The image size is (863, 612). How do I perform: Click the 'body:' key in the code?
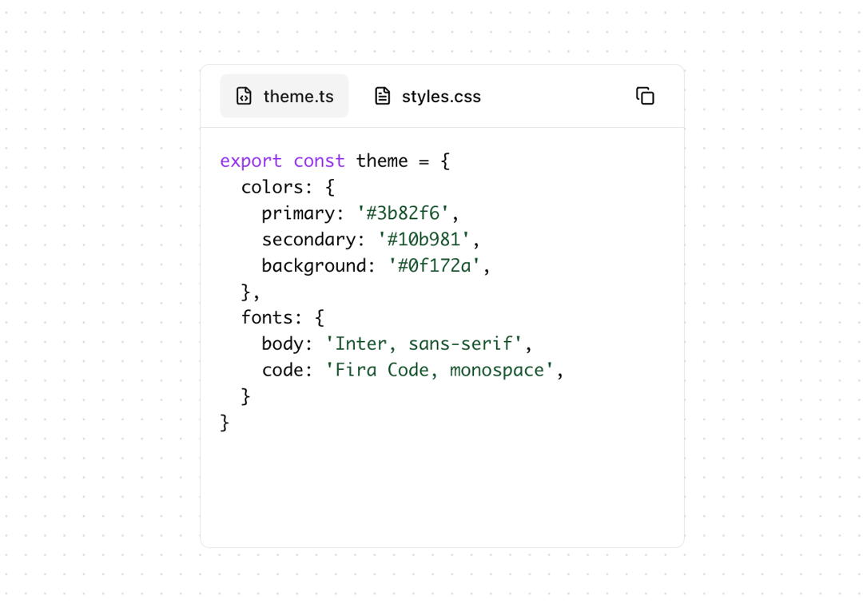[x=288, y=344]
